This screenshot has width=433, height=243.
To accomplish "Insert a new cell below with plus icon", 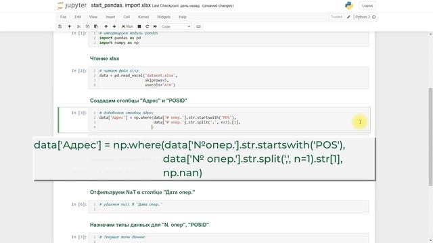I will [x=69, y=26].
